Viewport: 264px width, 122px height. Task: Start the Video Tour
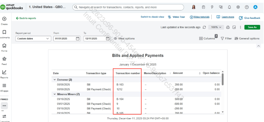[x=177, y=17]
